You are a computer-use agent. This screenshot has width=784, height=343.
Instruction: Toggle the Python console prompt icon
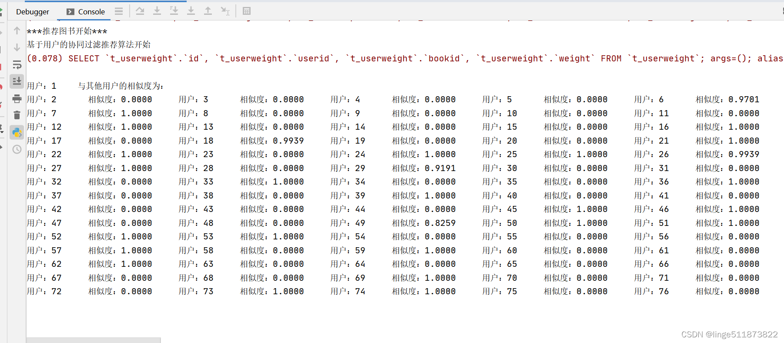click(x=17, y=132)
